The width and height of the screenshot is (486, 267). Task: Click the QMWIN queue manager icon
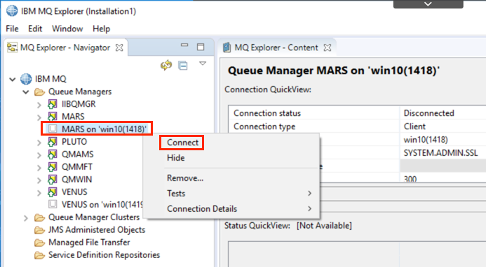click(x=53, y=179)
